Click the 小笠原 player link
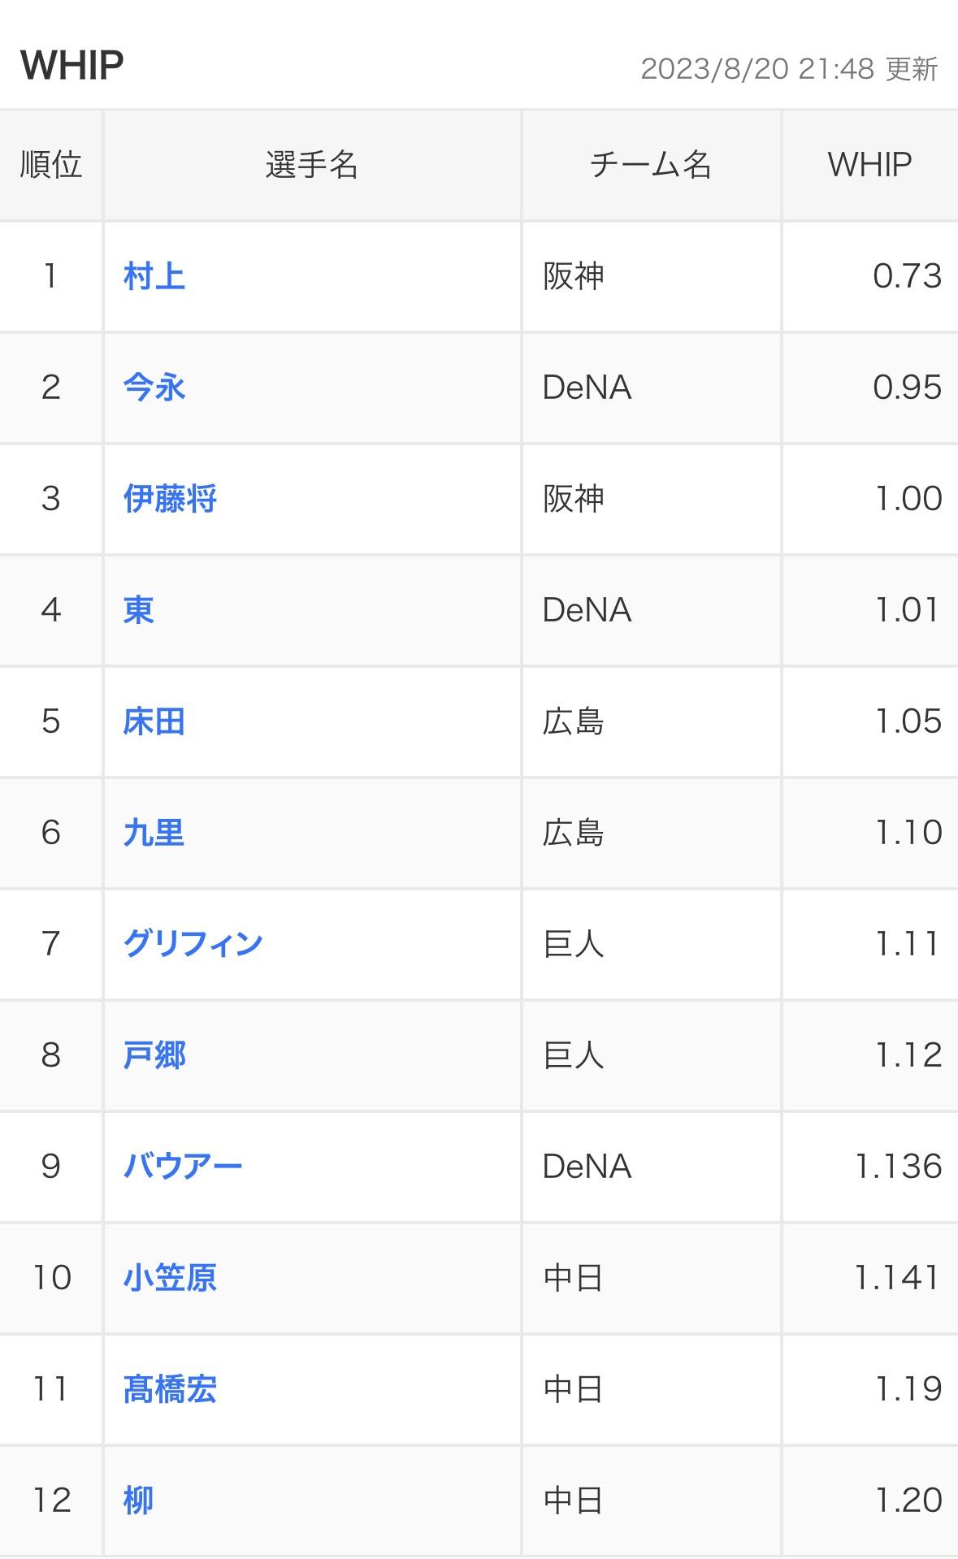 pos(170,1278)
